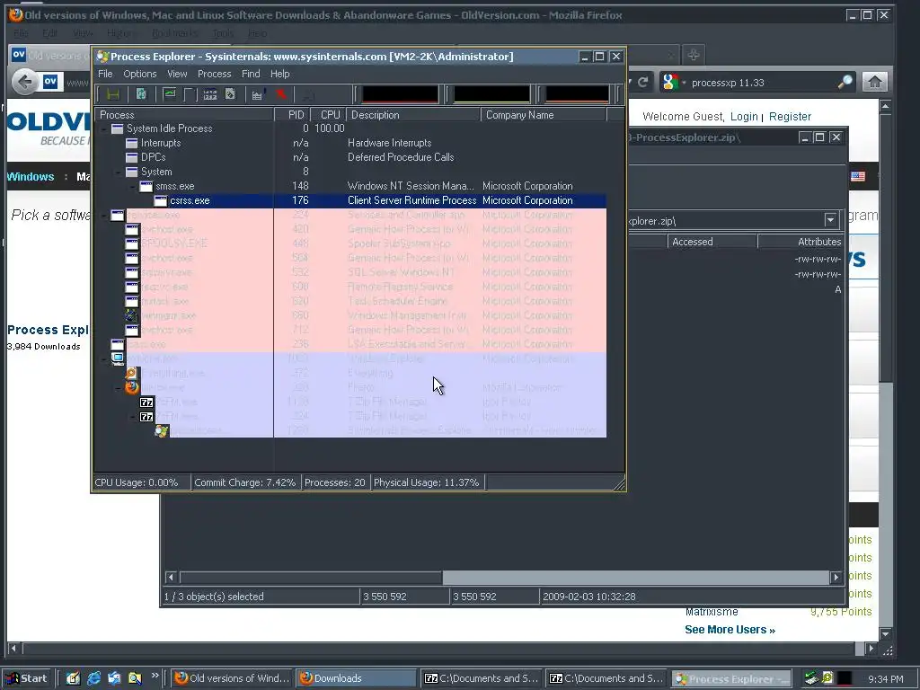
Task: Click the System Idle Process icon
Action: click(x=118, y=128)
